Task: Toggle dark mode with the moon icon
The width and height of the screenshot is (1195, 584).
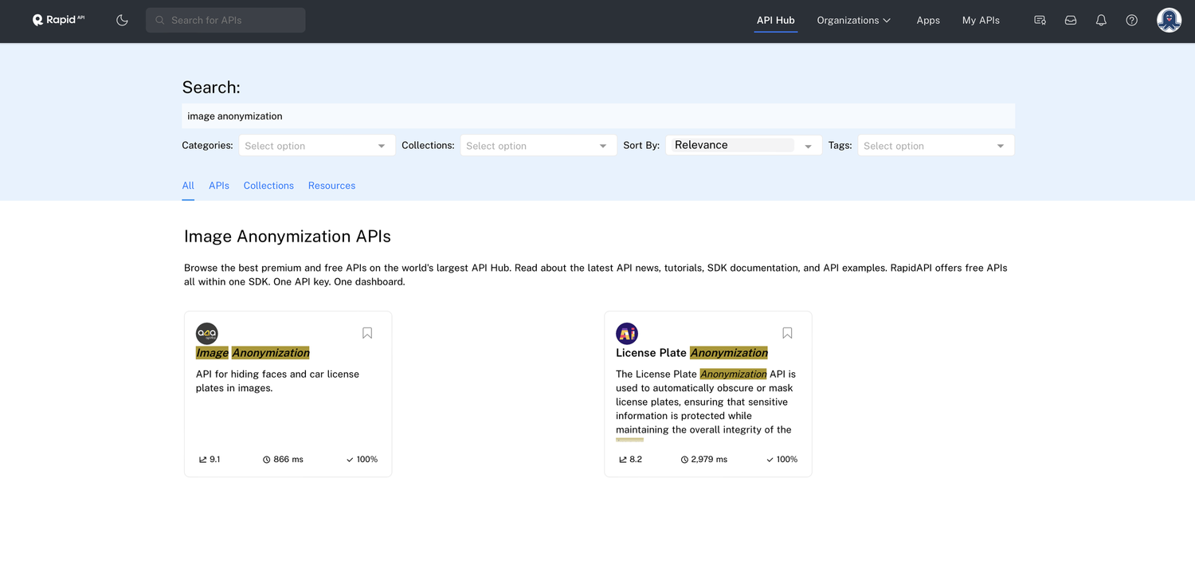Action: [122, 20]
